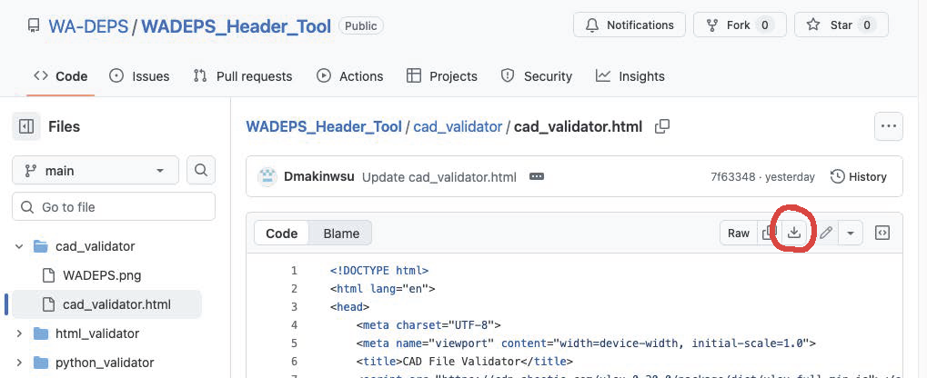Image resolution: width=927 pixels, height=378 pixels.
Task: Open symbols panel icon
Action: (x=882, y=233)
